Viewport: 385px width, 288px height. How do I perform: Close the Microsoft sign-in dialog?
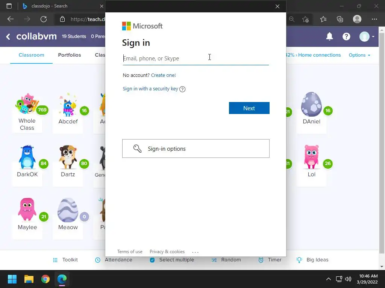(277, 6)
